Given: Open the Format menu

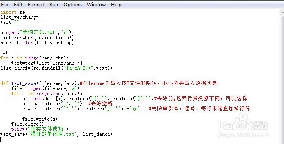Looking at the screenshot, I should (x=36, y=5).
